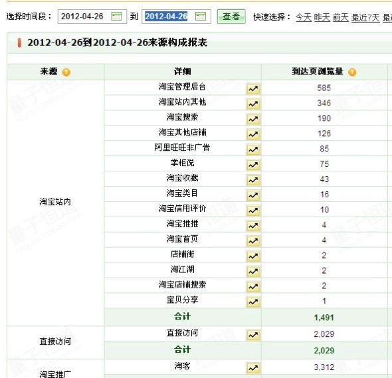Viewport: 392px width, 378px height.
Task: Show trend chart for 淘宝其他店铺
Action: tap(253, 134)
